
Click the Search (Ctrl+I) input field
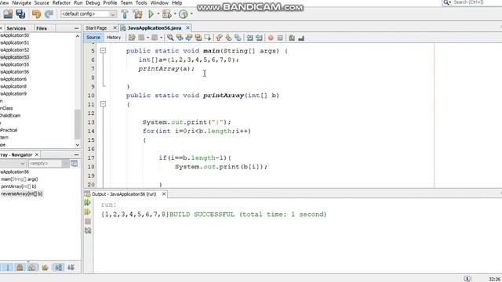pyautogui.click(x=476, y=2)
